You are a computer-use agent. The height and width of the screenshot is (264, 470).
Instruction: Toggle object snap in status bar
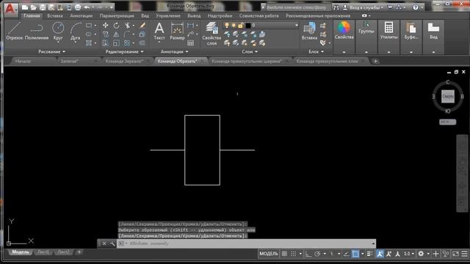[x=355, y=254]
